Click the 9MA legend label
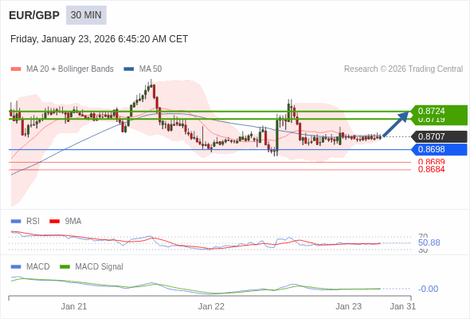 pos(73,222)
